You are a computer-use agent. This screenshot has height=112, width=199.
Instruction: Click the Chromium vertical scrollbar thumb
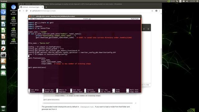click(x=161, y=56)
